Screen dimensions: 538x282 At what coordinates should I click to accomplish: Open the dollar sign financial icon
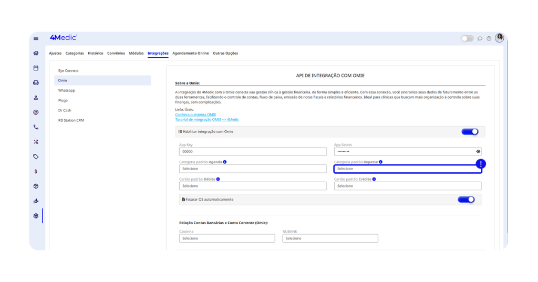click(x=36, y=171)
